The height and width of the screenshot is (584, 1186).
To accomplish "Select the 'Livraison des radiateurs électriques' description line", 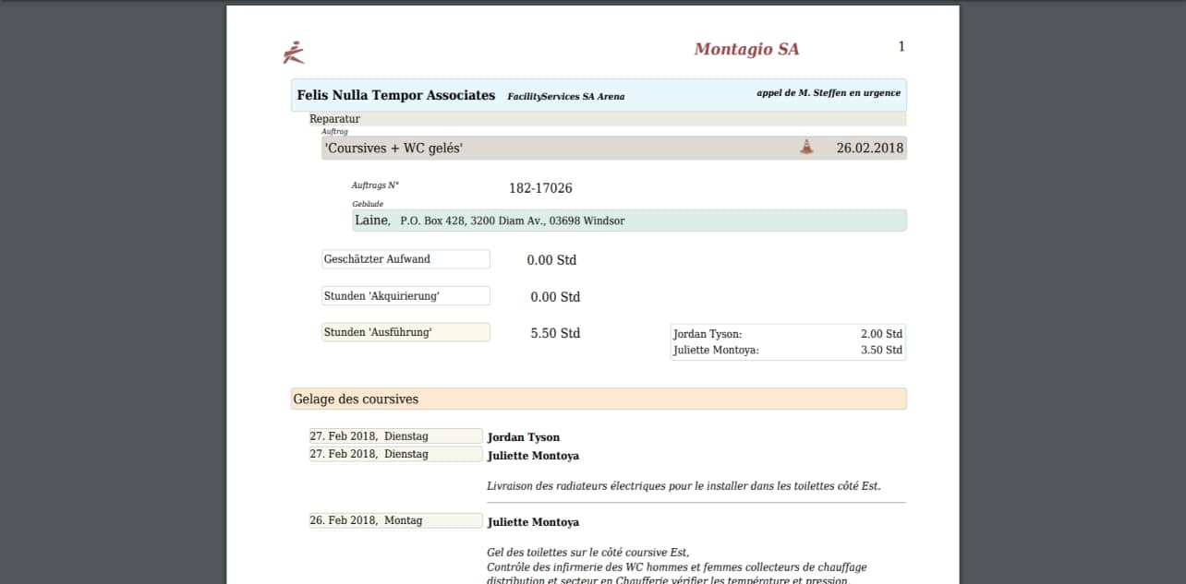I will (x=684, y=485).
